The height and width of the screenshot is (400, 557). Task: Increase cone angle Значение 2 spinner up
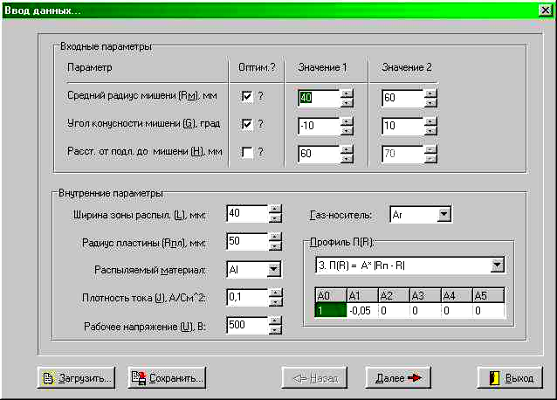[x=430, y=122]
